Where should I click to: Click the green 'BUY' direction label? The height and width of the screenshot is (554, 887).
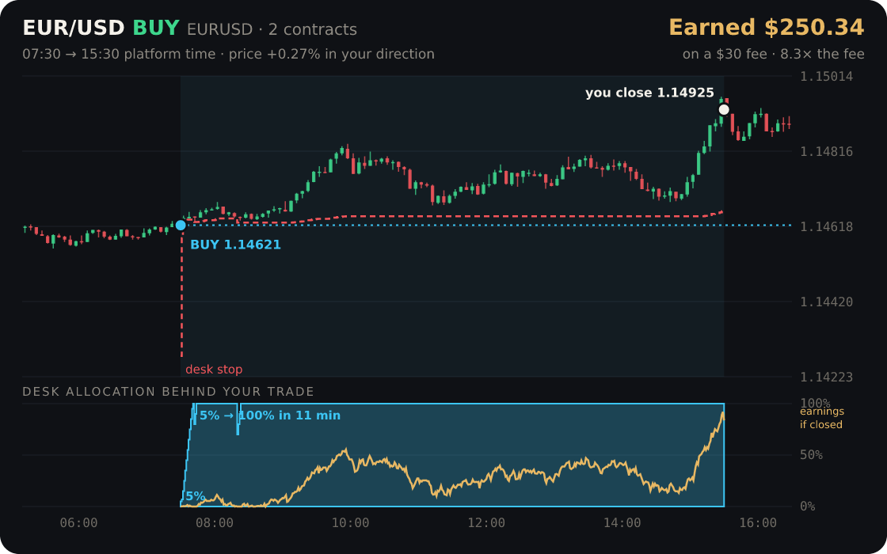click(156, 28)
